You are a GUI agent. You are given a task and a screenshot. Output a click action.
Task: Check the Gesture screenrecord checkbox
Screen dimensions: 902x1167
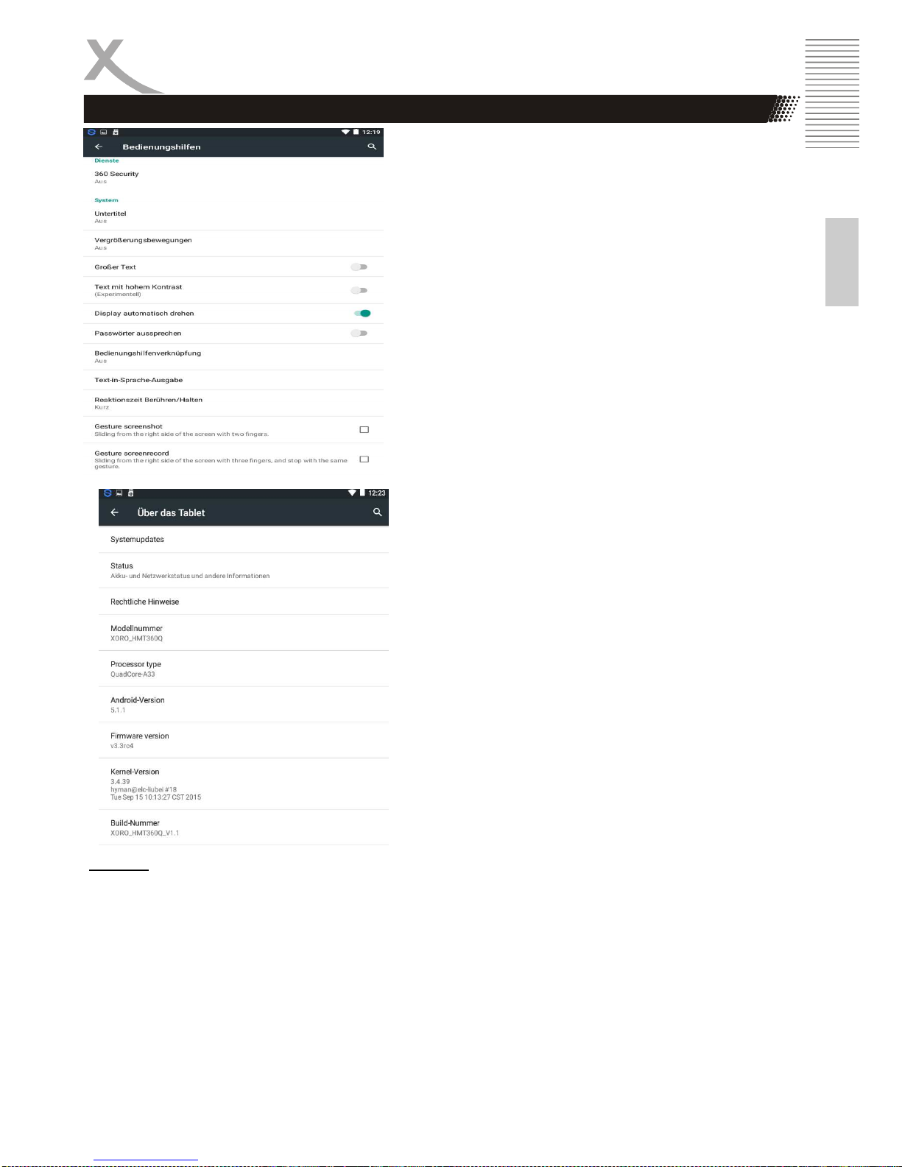pyautogui.click(x=364, y=459)
